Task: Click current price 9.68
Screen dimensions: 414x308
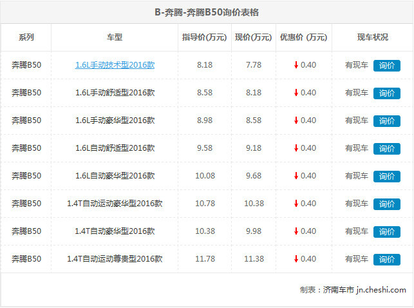Action: pyautogui.click(x=254, y=176)
